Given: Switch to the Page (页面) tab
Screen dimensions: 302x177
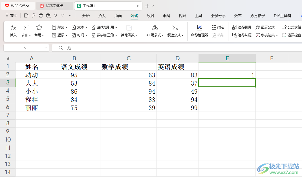Looking at the screenshot, I should 118,16.
